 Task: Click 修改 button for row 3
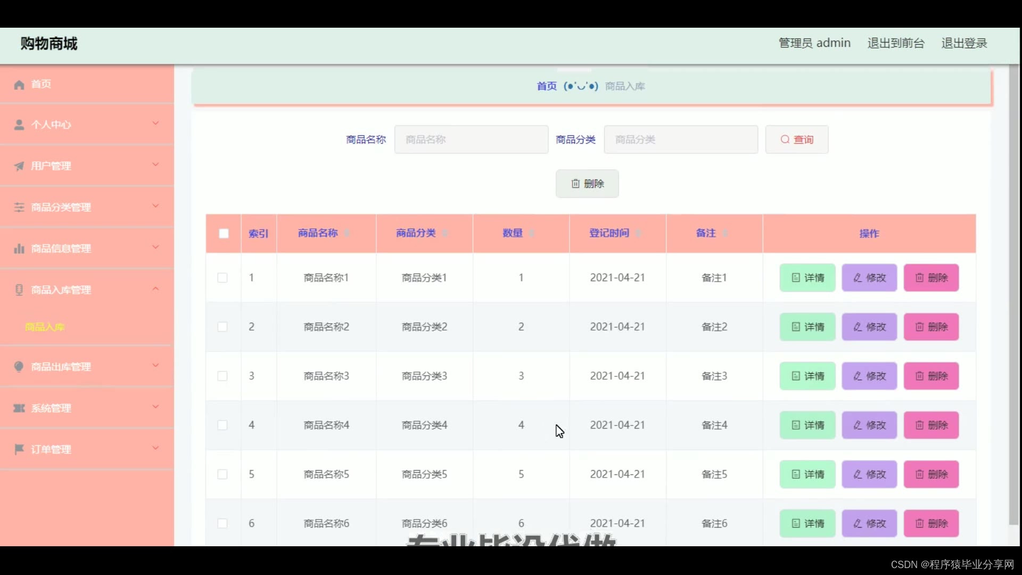pos(869,376)
